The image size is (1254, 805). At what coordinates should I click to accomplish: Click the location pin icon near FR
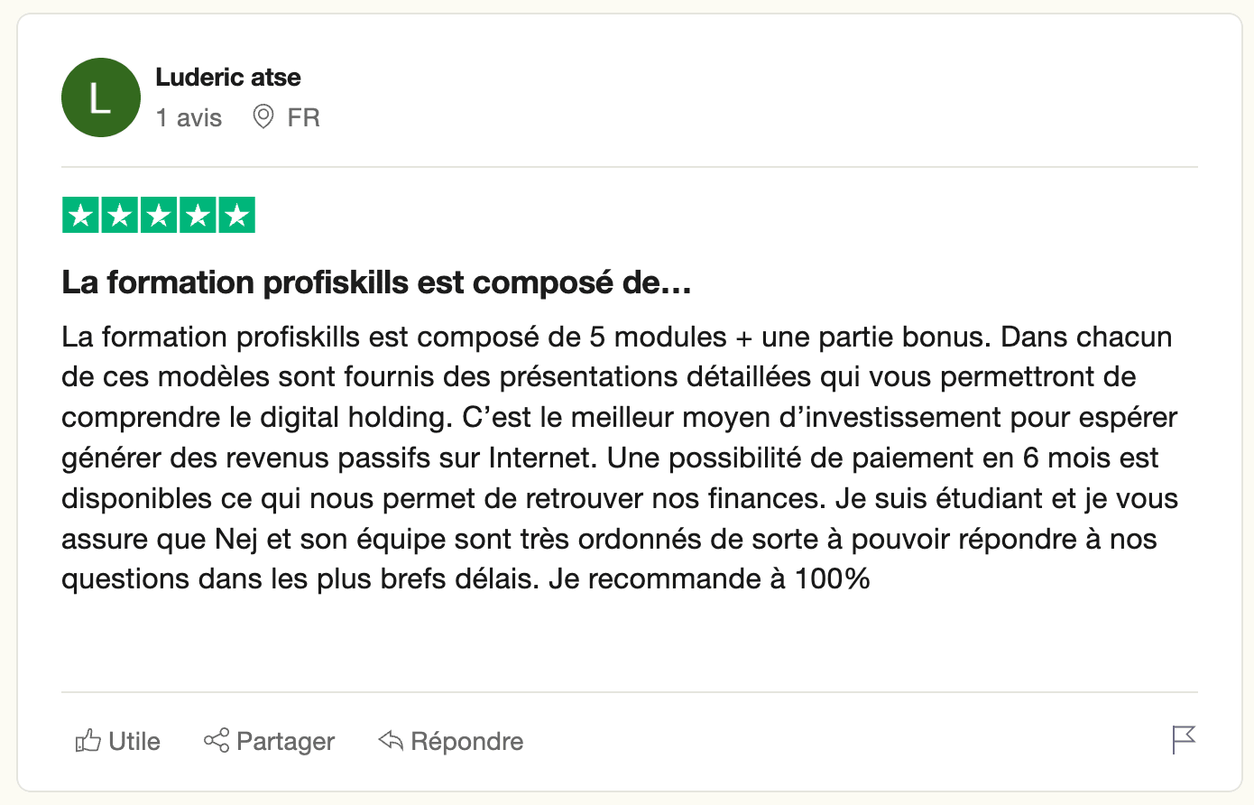(x=263, y=117)
